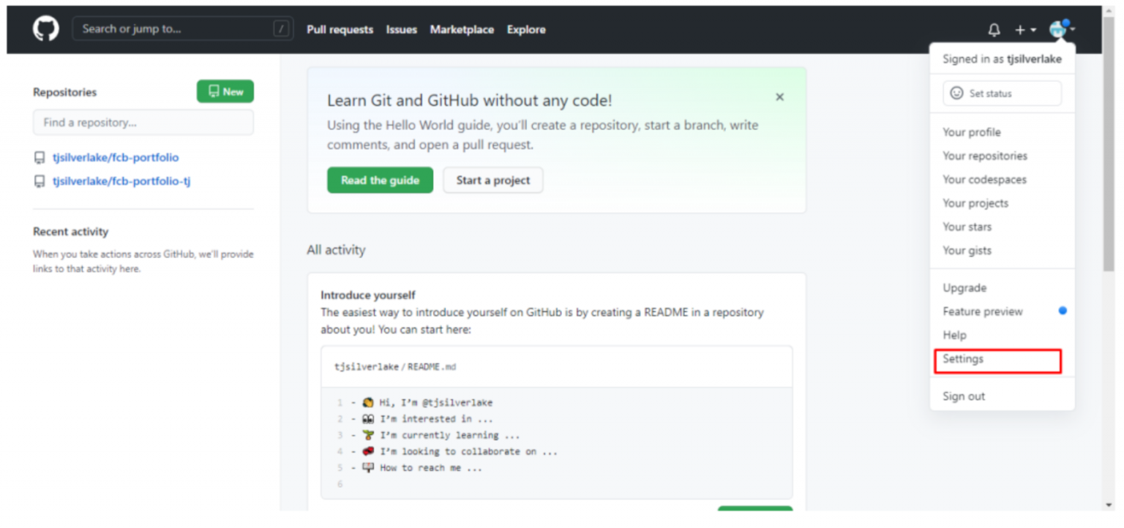Click the plus icon to create new

[x=1019, y=29]
